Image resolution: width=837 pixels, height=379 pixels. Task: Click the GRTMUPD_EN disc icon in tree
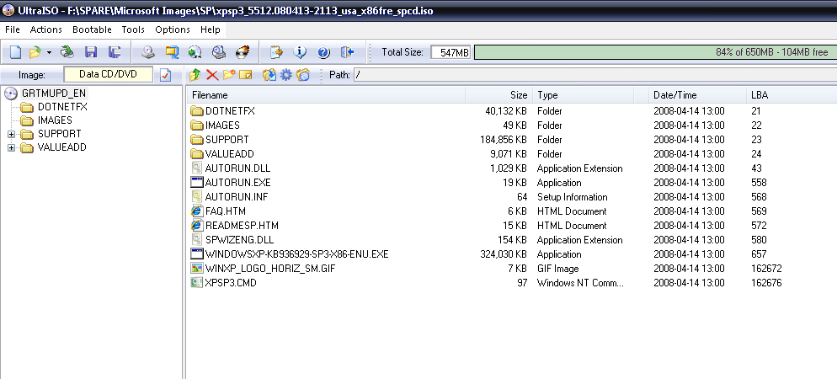point(11,93)
